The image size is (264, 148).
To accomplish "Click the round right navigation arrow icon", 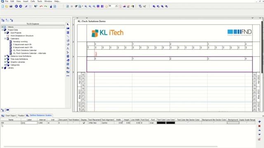I will (x=21, y=7).
